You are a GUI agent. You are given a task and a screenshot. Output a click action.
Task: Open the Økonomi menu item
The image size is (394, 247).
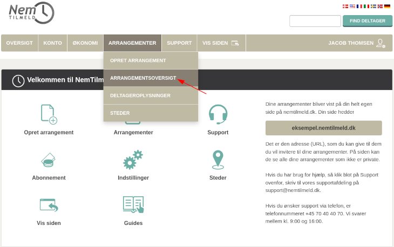(85, 43)
